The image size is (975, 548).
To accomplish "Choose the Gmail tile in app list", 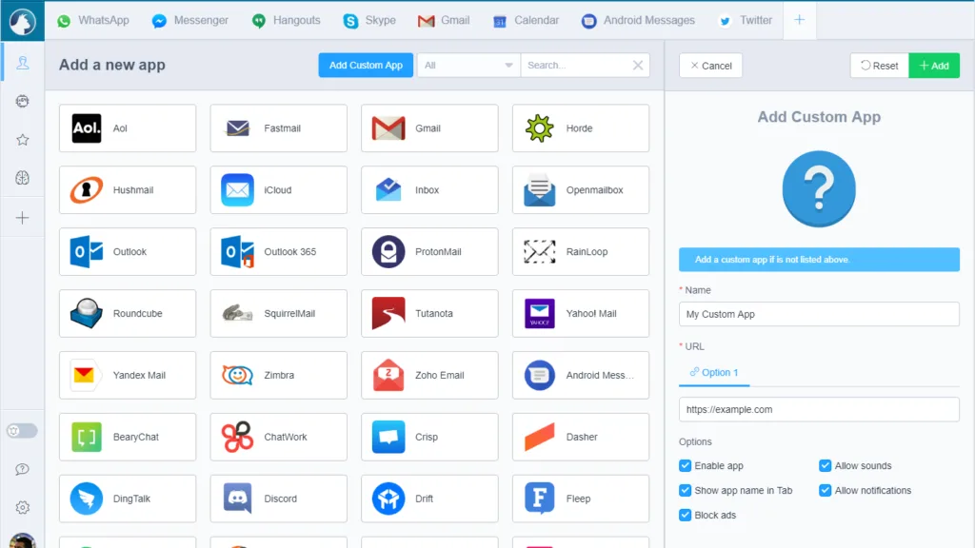I will point(429,128).
